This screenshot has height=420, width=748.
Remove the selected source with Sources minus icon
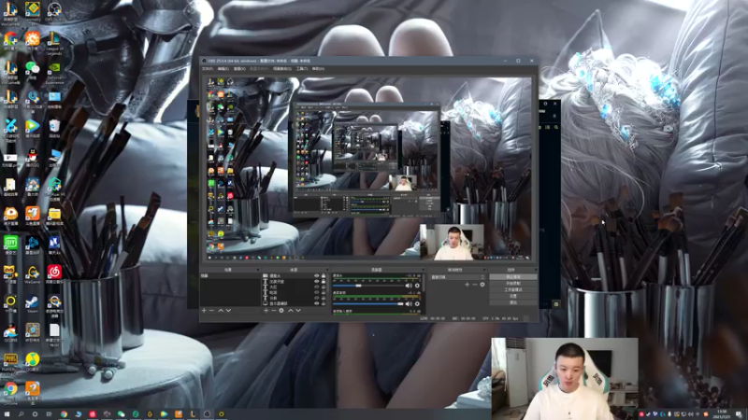[273, 311]
